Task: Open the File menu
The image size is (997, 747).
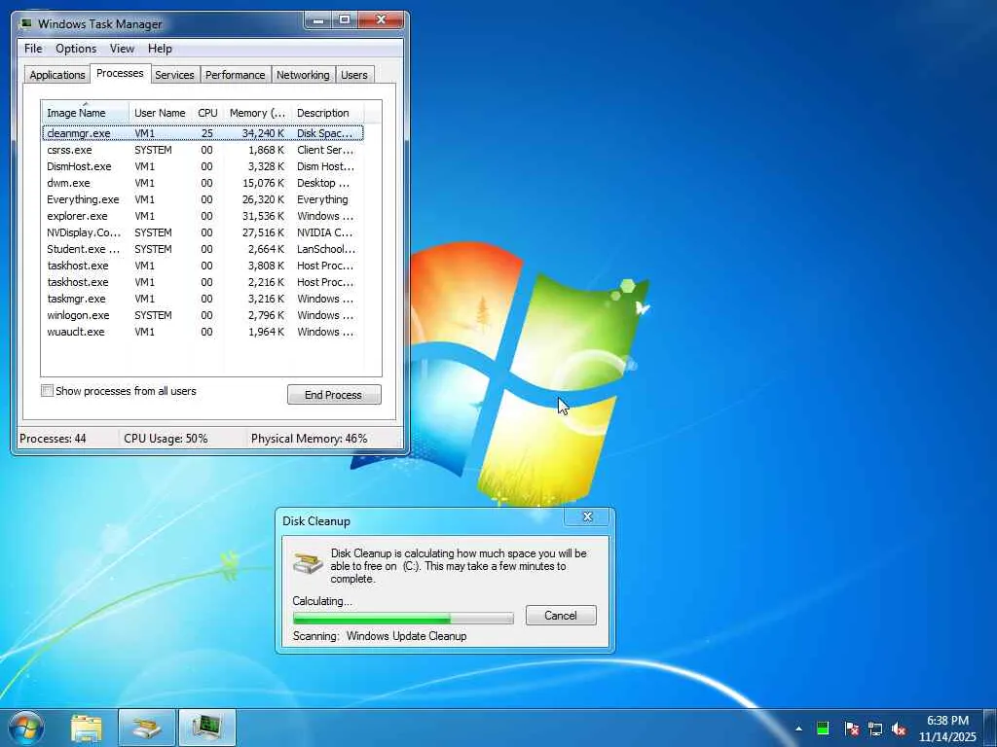Action: click(33, 49)
